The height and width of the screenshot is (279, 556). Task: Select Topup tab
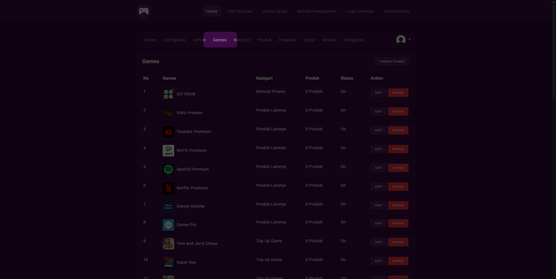pos(309,40)
